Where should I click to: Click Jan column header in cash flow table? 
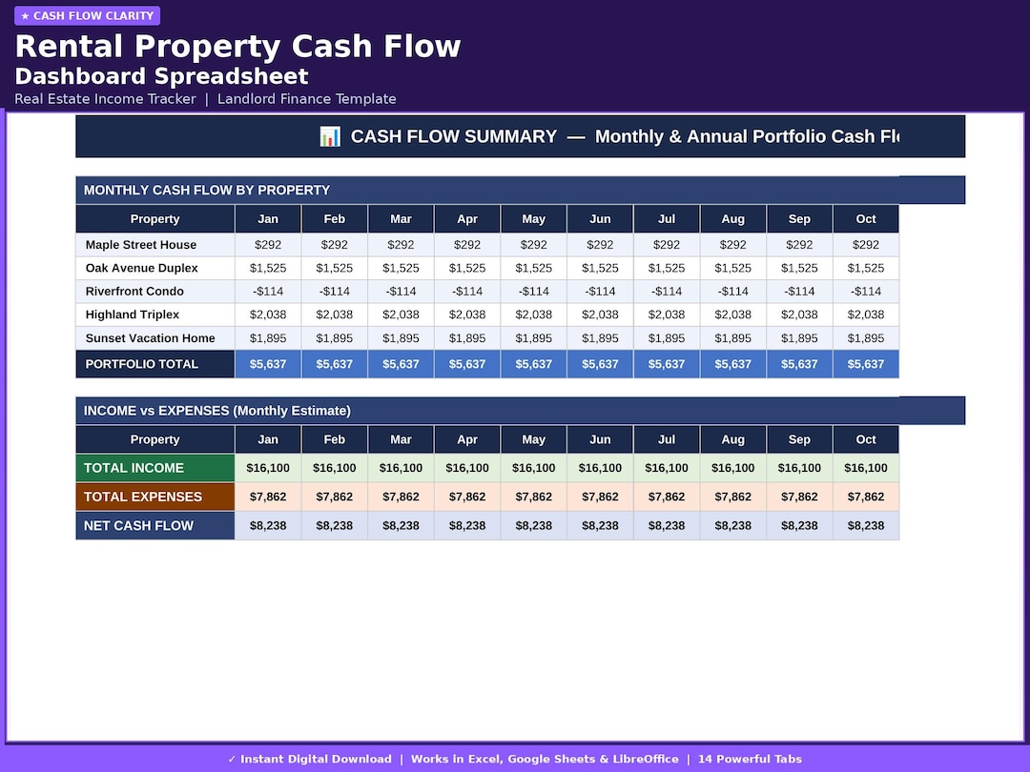[268, 219]
